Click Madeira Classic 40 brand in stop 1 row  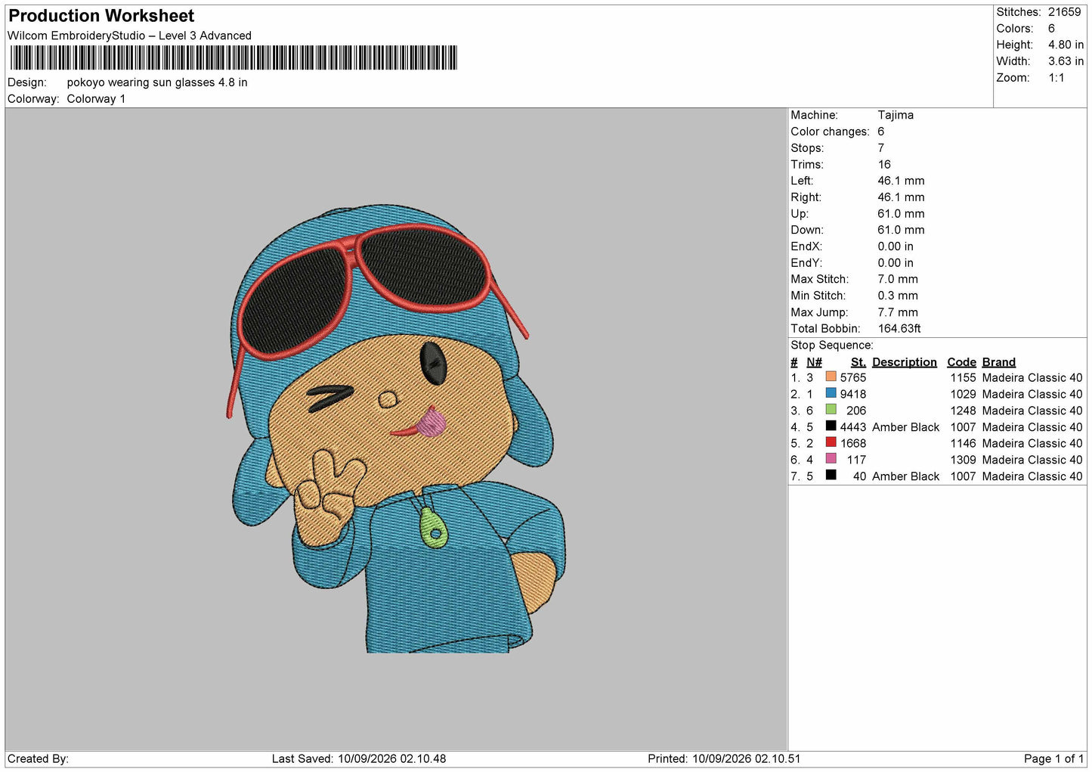(1032, 378)
